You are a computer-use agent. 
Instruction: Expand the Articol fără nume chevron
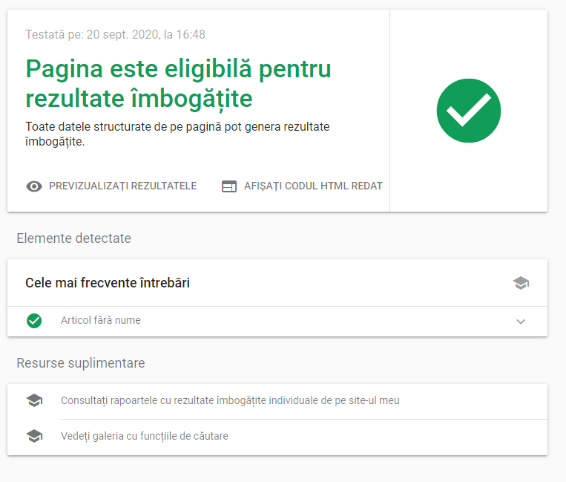[x=521, y=322]
